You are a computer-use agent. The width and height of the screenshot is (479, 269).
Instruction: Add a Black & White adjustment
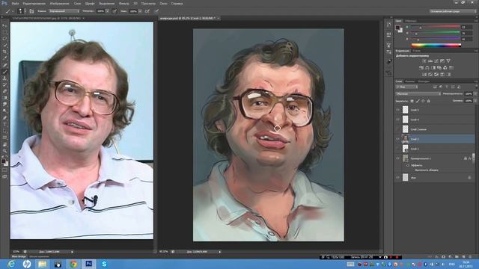tap(433, 68)
